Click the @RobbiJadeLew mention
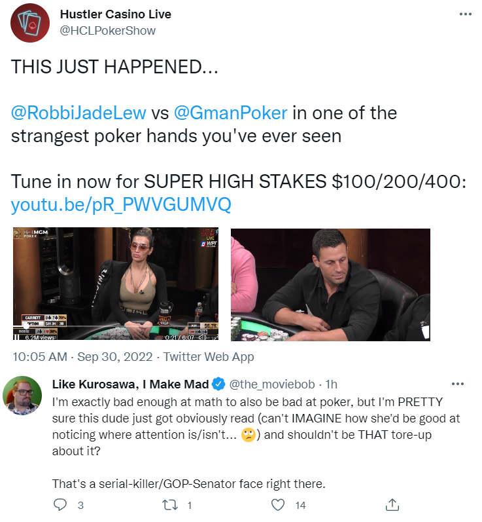482x522 pixels. pyautogui.click(x=79, y=113)
